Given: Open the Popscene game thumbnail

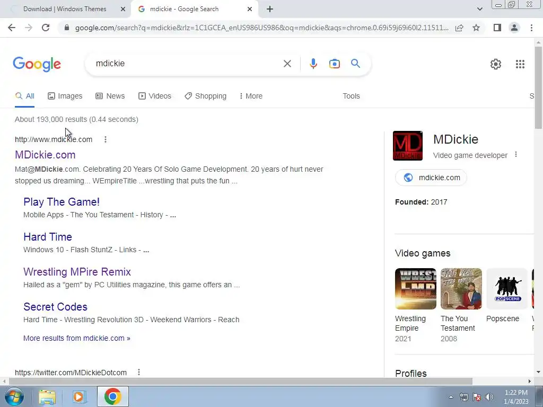Looking at the screenshot, I should tap(507, 289).
